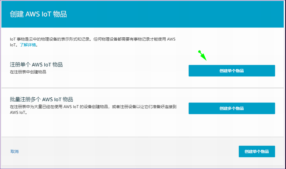Click the 创建单个物品 button beside 注册单个 AWS IoT 物品
Viewport: 286px width, 169px height.
pyautogui.click(x=232, y=71)
